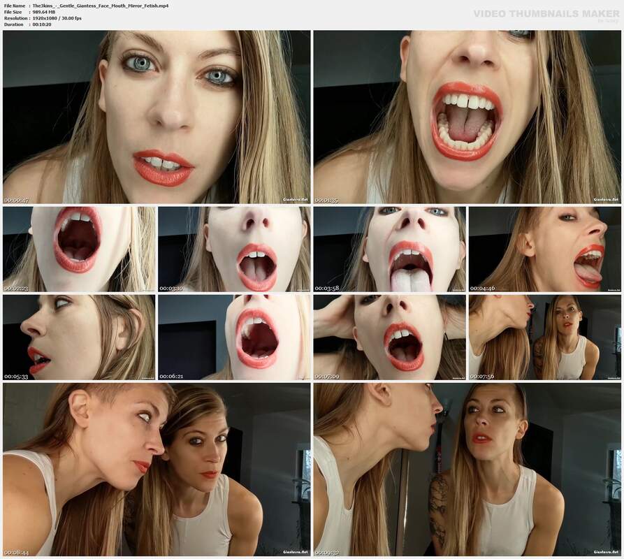Click the resolution value 1920x1080 / 30.00 fps
The image size is (624, 559).
pos(57,18)
